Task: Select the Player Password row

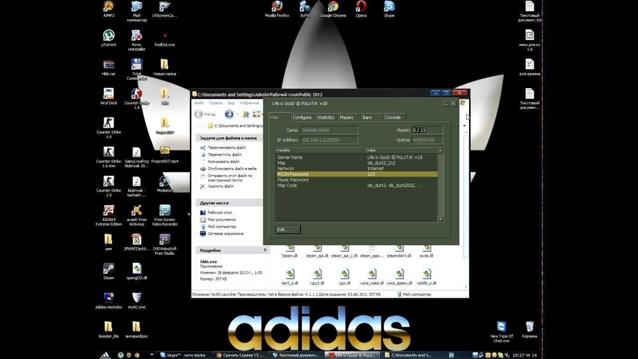Action: (357, 179)
